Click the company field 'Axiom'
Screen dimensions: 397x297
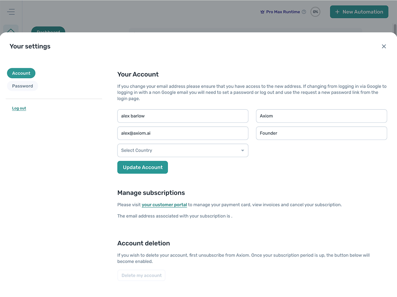(322, 116)
